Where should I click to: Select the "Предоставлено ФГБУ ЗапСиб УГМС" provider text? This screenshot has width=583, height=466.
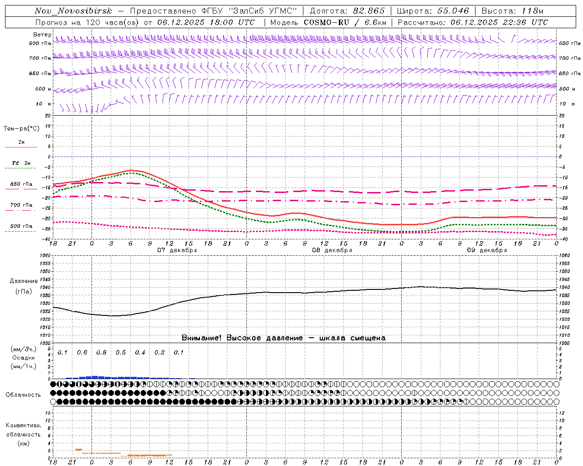click(x=214, y=11)
